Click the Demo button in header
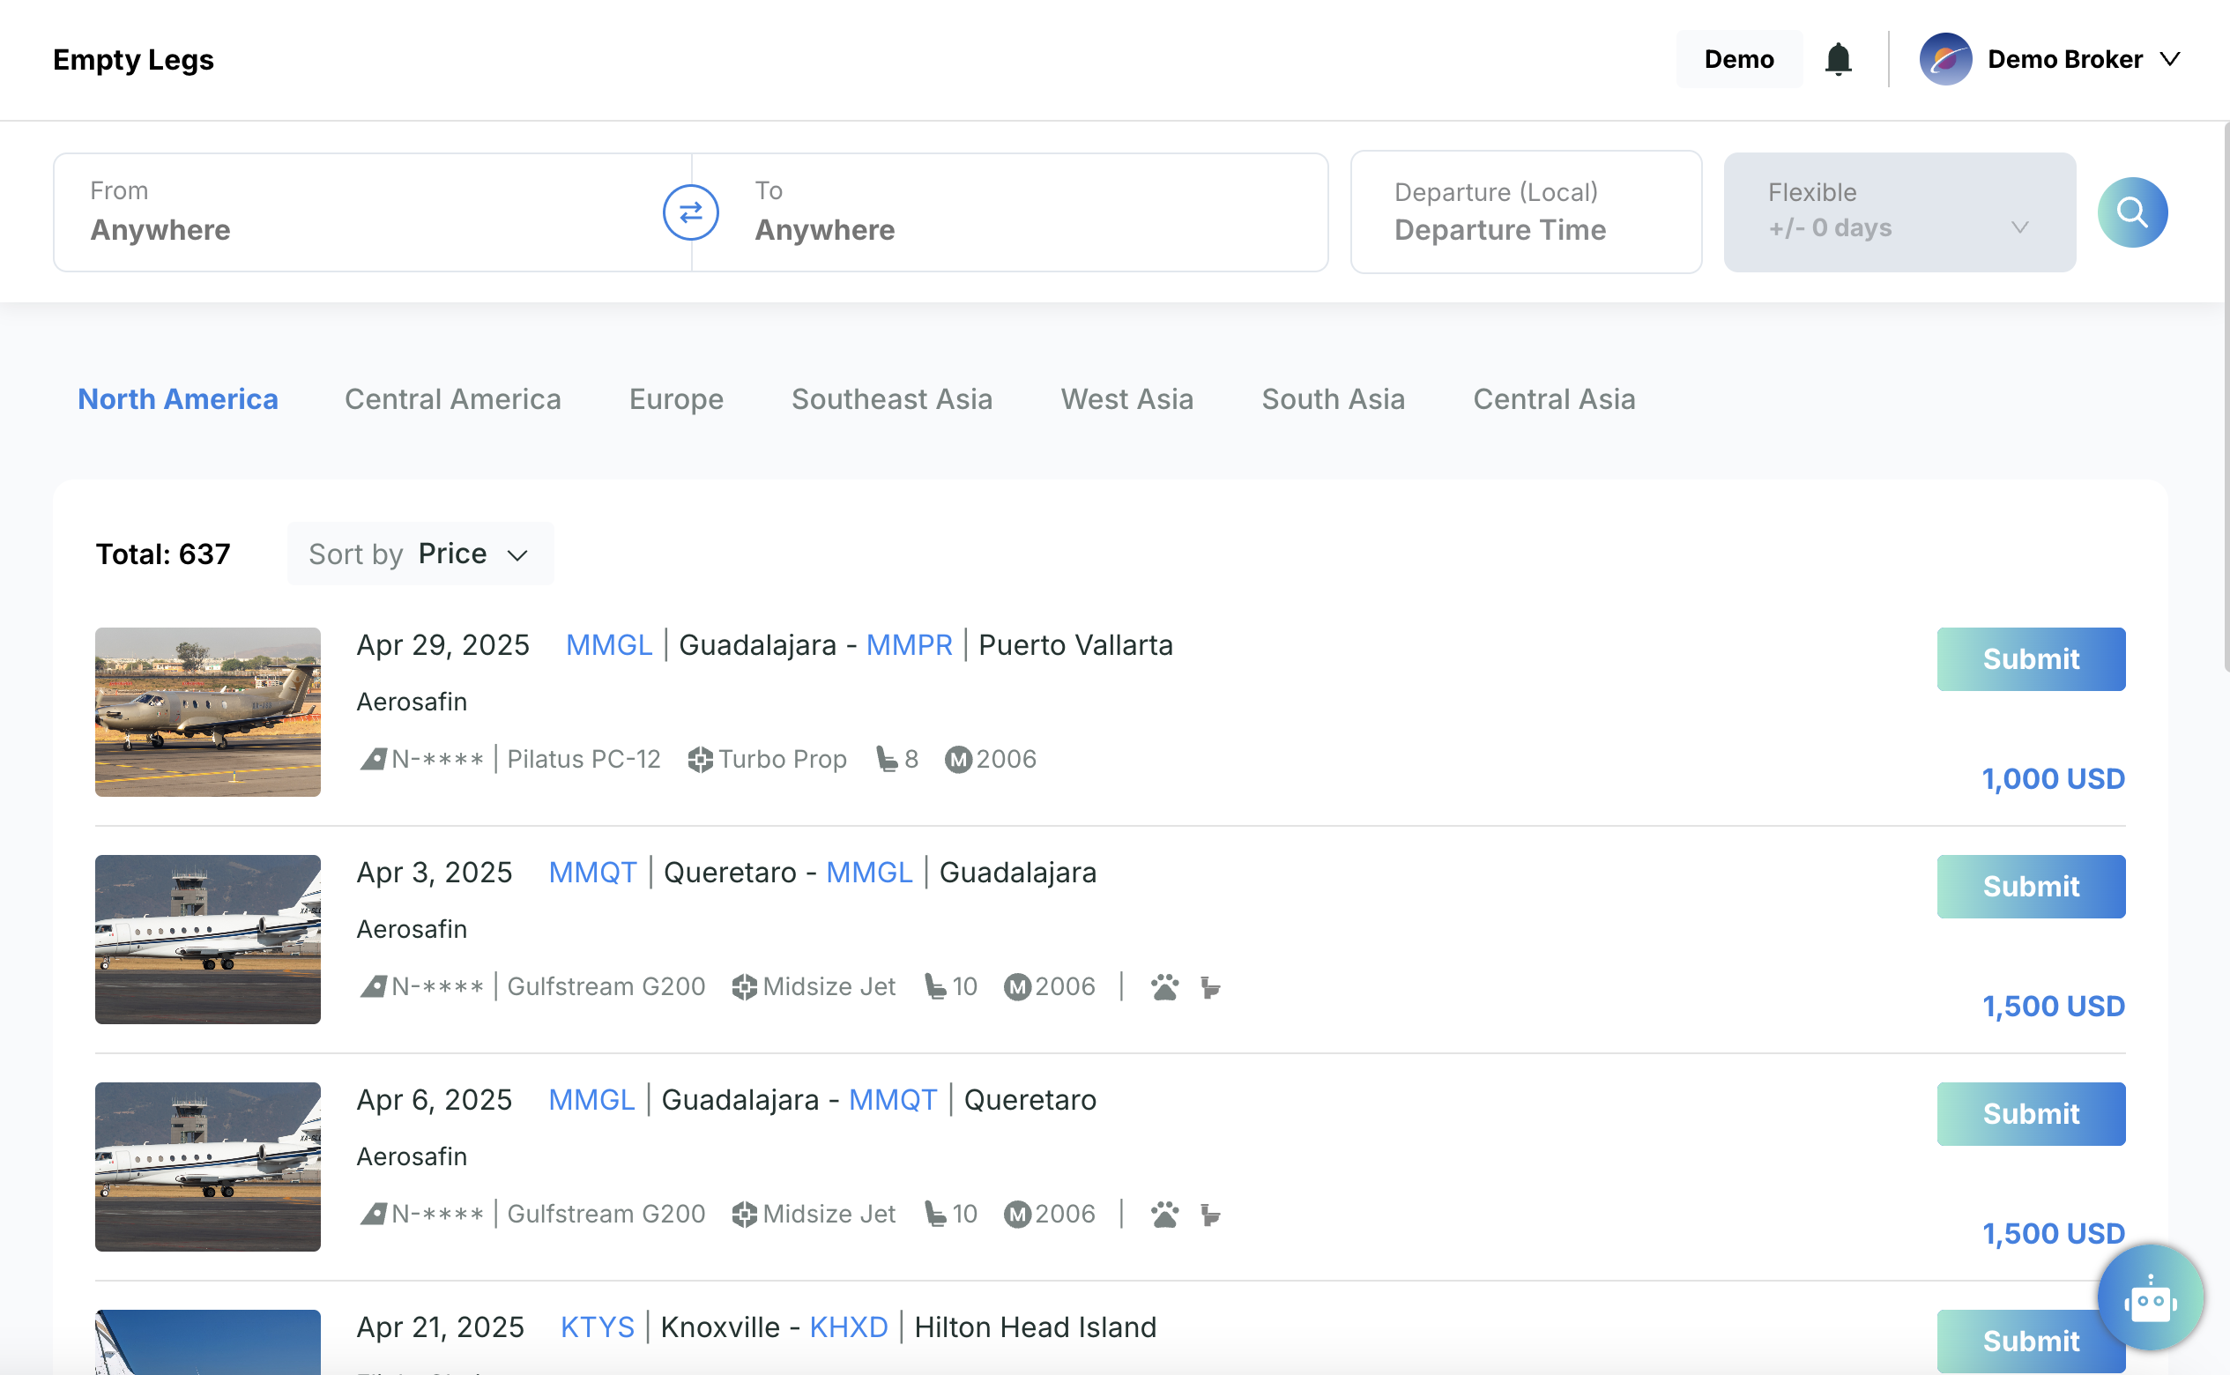Image resolution: width=2230 pixels, height=1375 pixels. 1738,59
